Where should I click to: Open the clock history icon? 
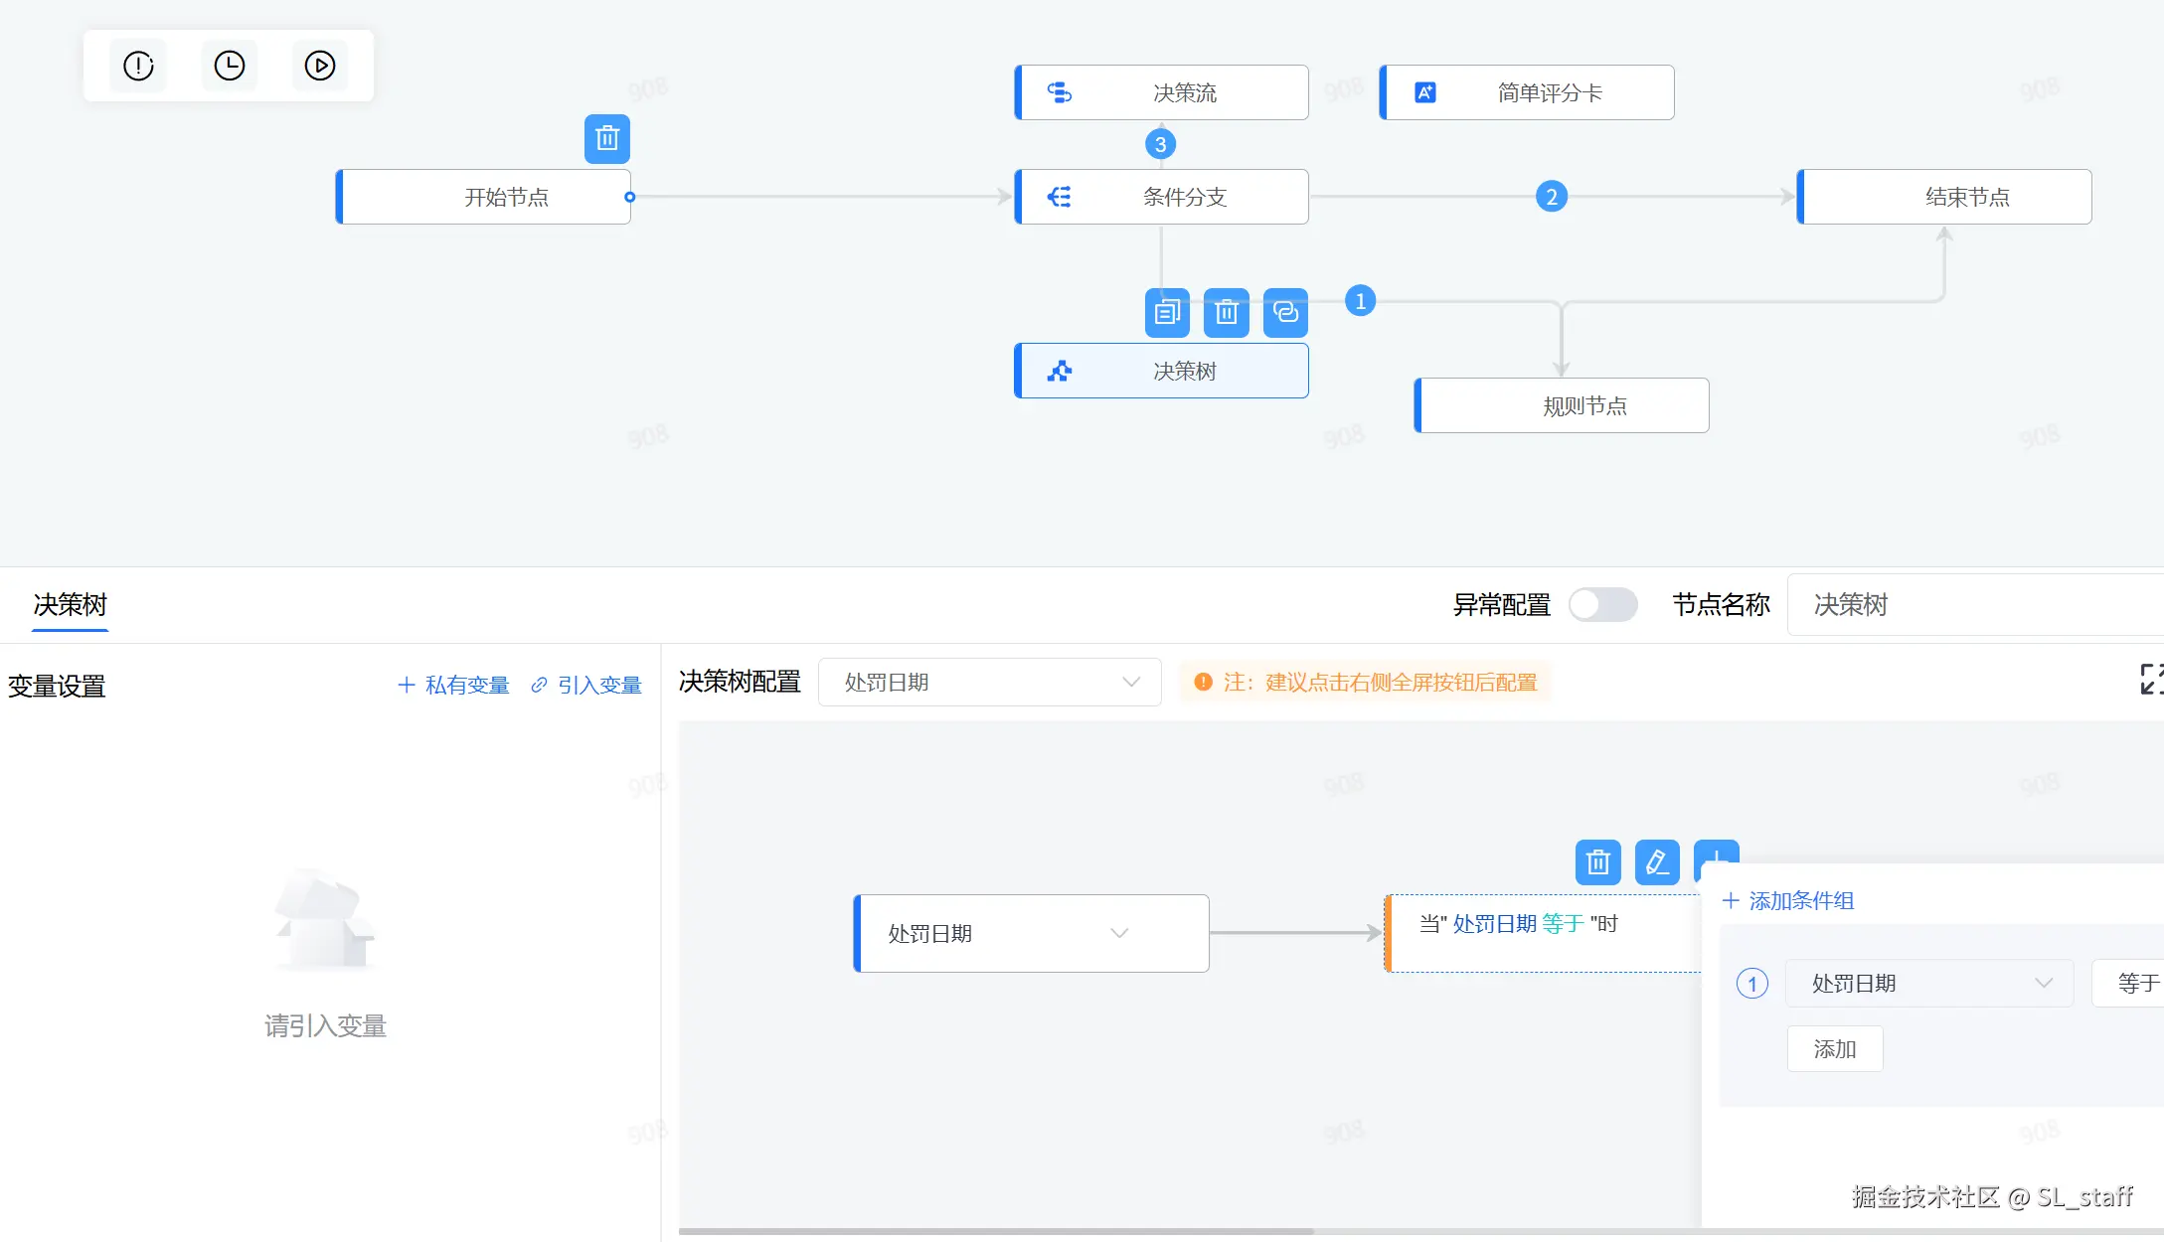point(229,66)
